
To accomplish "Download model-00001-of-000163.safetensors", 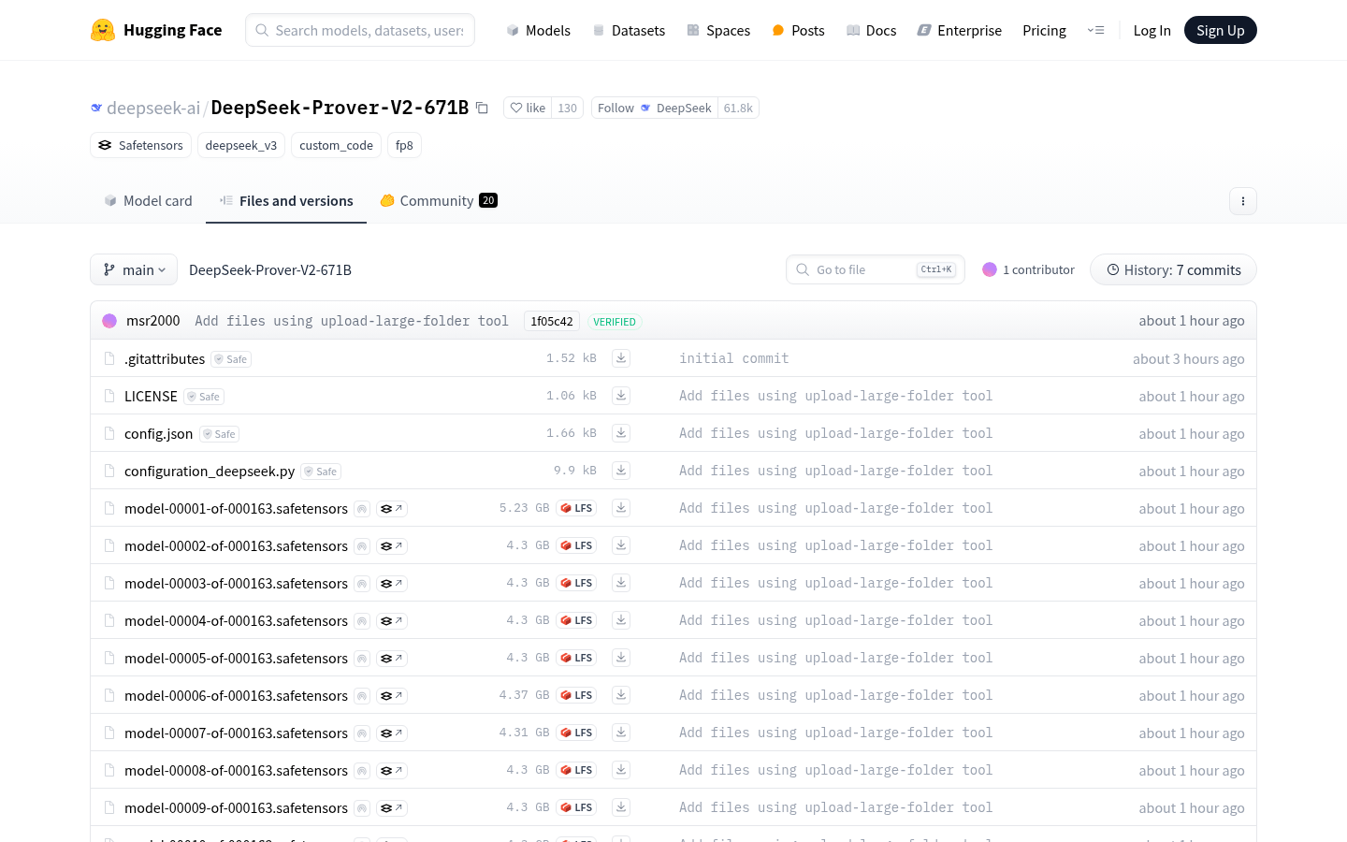I will click(x=621, y=508).
